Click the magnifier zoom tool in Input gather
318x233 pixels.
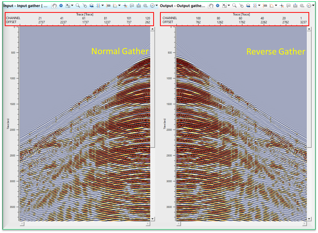[78, 5]
